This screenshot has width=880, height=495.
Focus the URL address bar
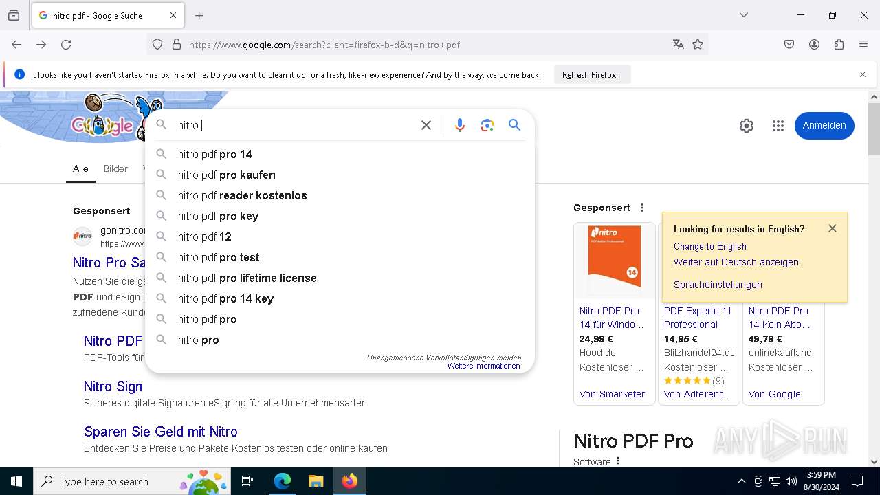pyautogui.click(x=426, y=45)
